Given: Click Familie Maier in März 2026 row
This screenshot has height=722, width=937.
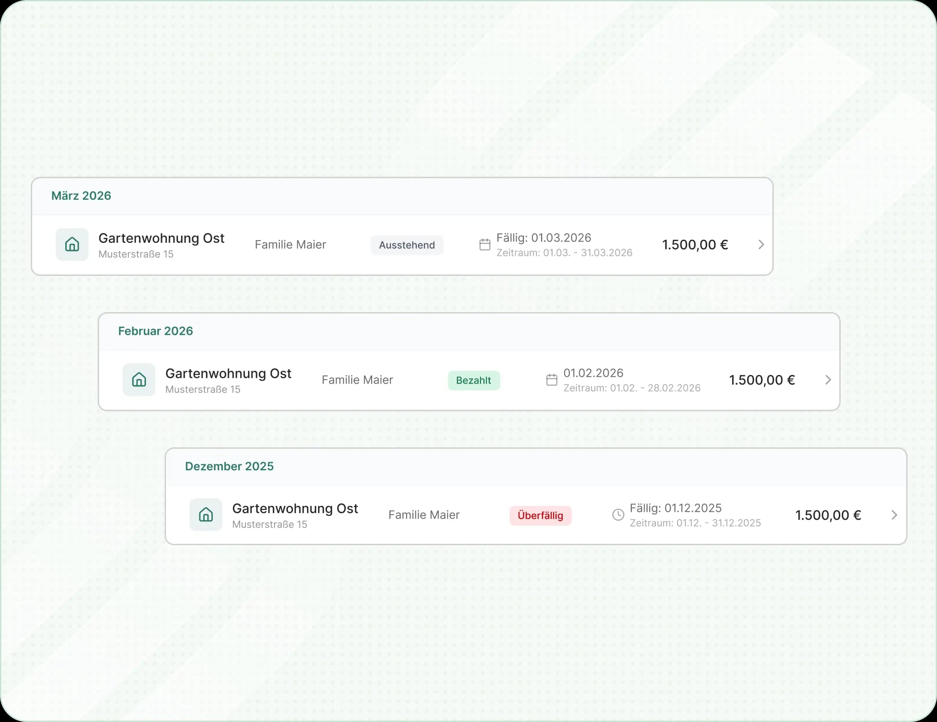Looking at the screenshot, I should coord(290,245).
